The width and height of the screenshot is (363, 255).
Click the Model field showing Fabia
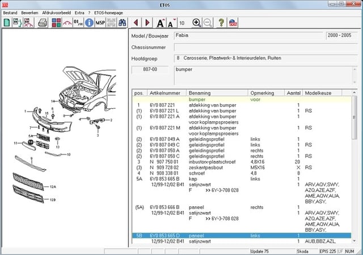pos(248,36)
